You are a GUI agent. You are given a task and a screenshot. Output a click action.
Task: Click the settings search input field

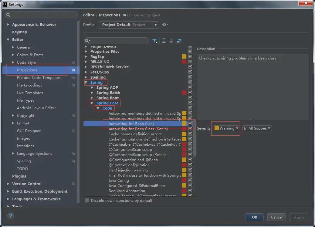click(41, 15)
